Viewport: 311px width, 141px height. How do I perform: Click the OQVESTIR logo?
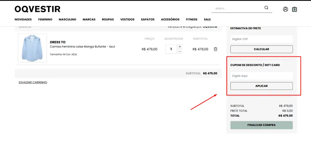pos(37,9)
